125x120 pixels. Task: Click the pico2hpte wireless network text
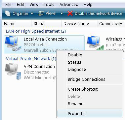pyautogui.click(x=115, y=45)
